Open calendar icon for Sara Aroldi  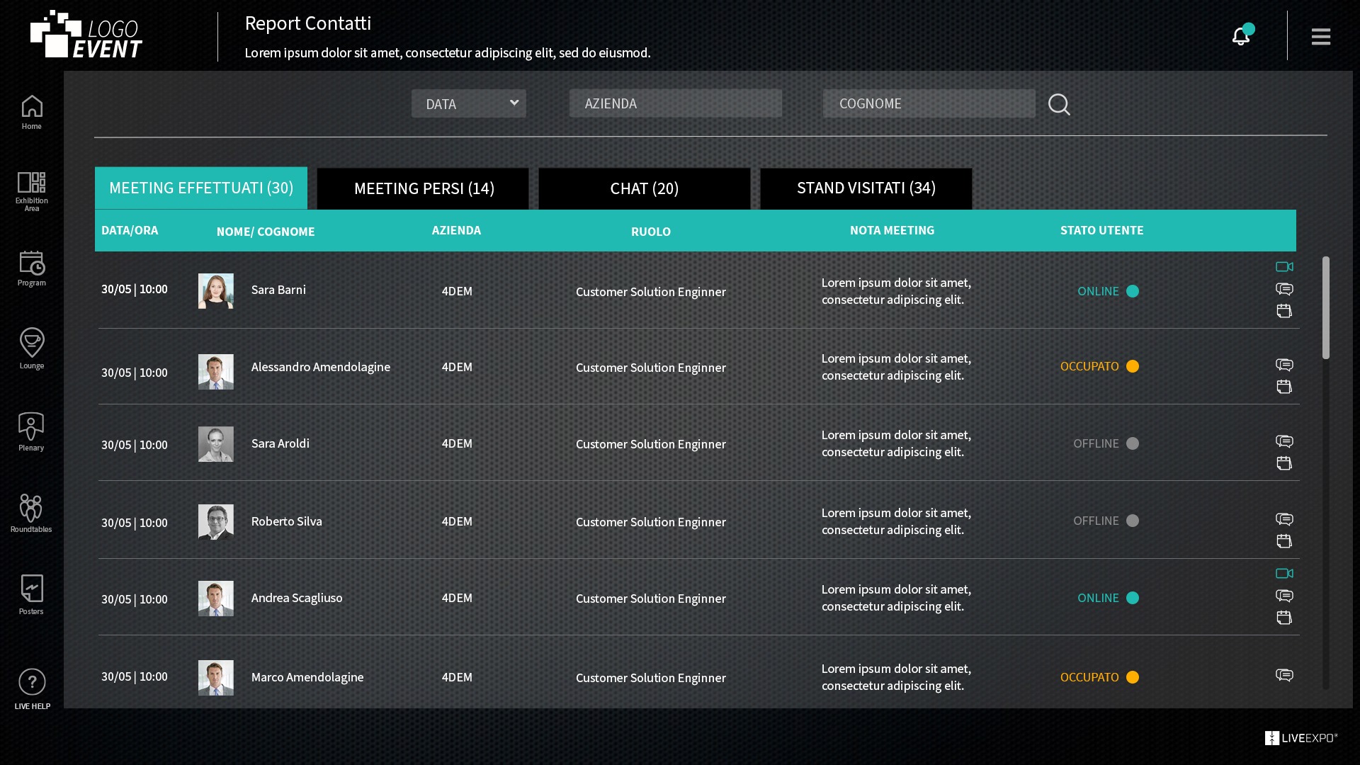[x=1284, y=463]
